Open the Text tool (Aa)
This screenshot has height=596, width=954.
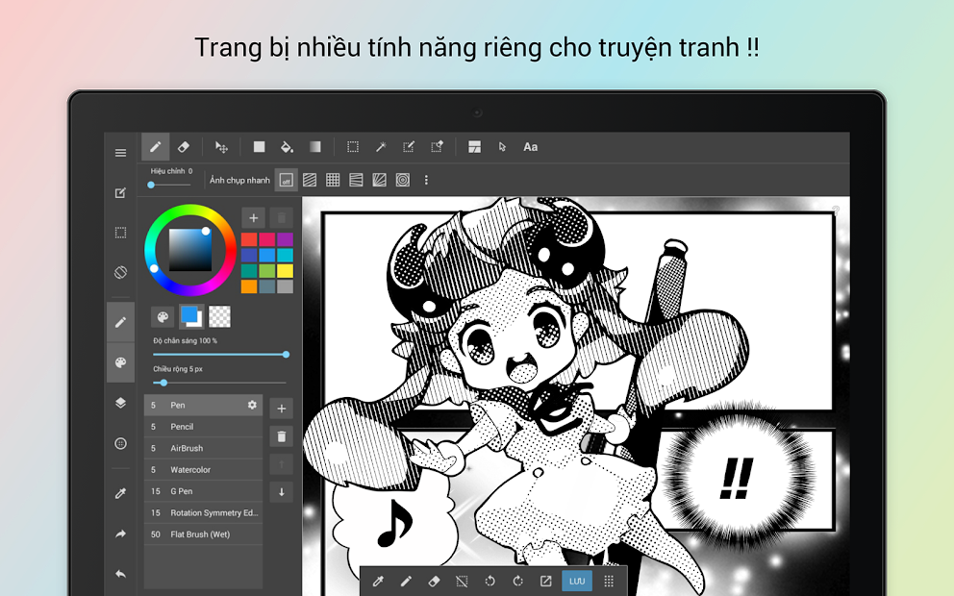pos(530,147)
